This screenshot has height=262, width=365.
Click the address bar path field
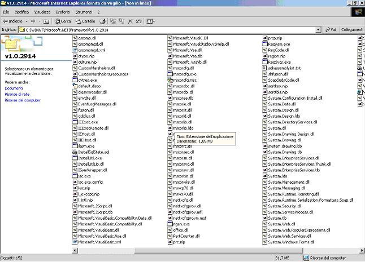pyautogui.click(x=167, y=30)
